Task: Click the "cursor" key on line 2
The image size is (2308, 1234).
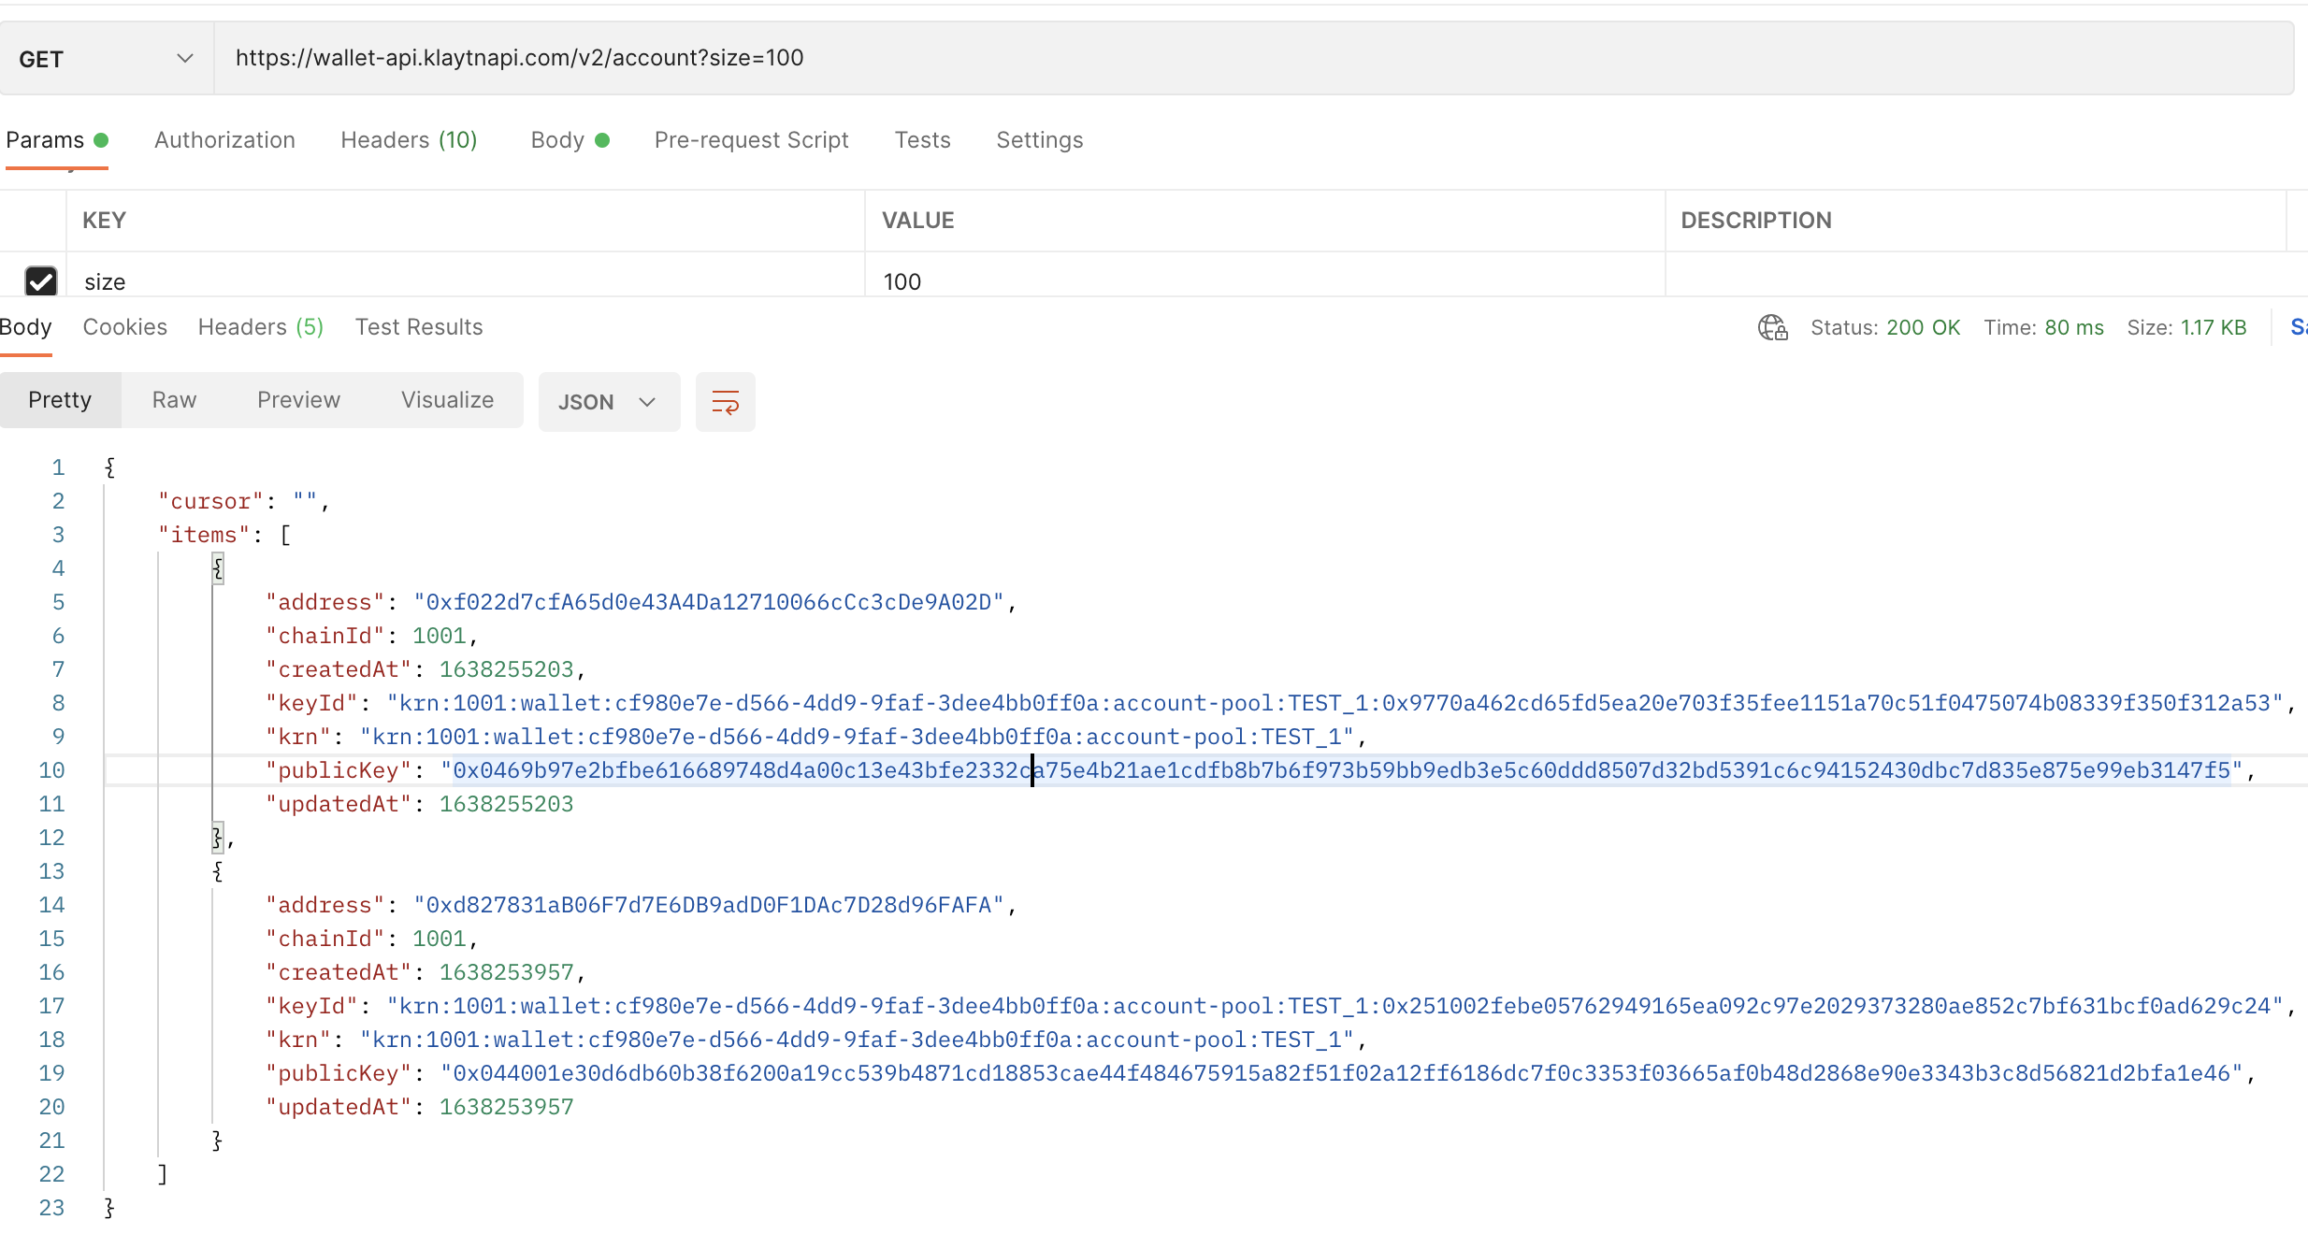Action: 210,501
